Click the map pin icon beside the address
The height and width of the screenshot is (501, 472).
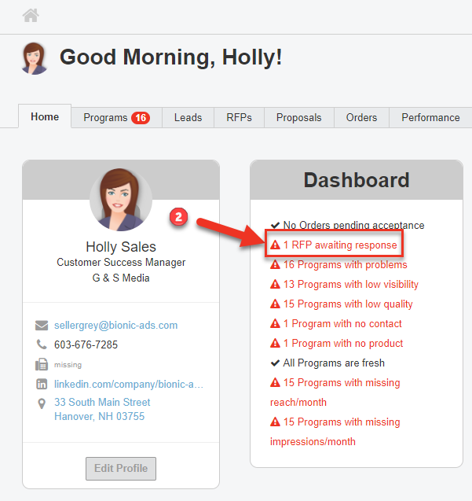42,403
